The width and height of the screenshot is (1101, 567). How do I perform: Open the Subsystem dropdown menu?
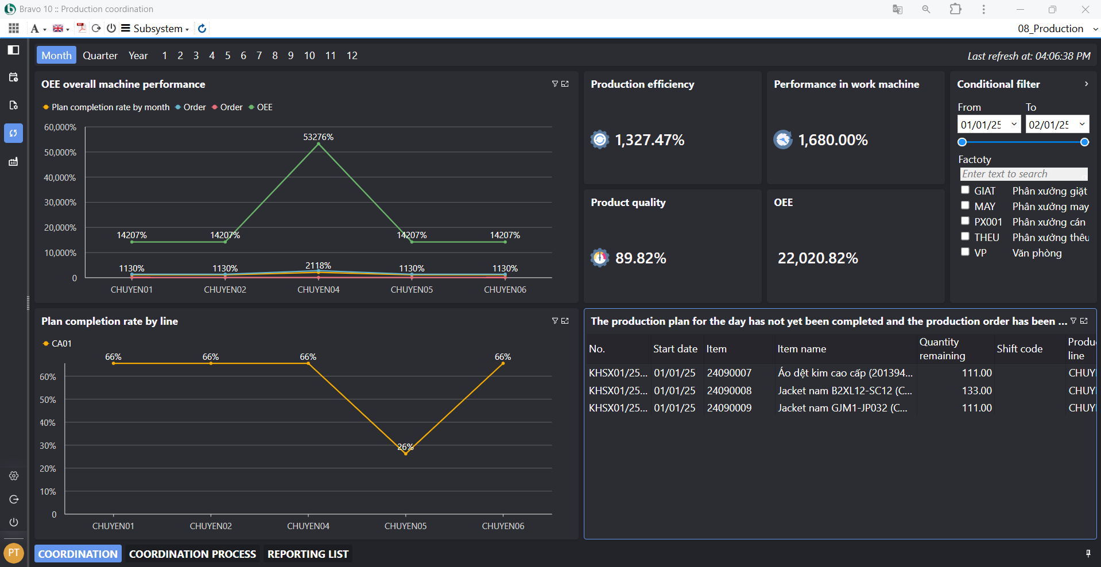(x=155, y=28)
